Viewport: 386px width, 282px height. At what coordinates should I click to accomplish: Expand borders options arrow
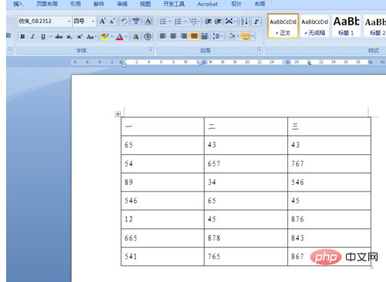coord(253,36)
